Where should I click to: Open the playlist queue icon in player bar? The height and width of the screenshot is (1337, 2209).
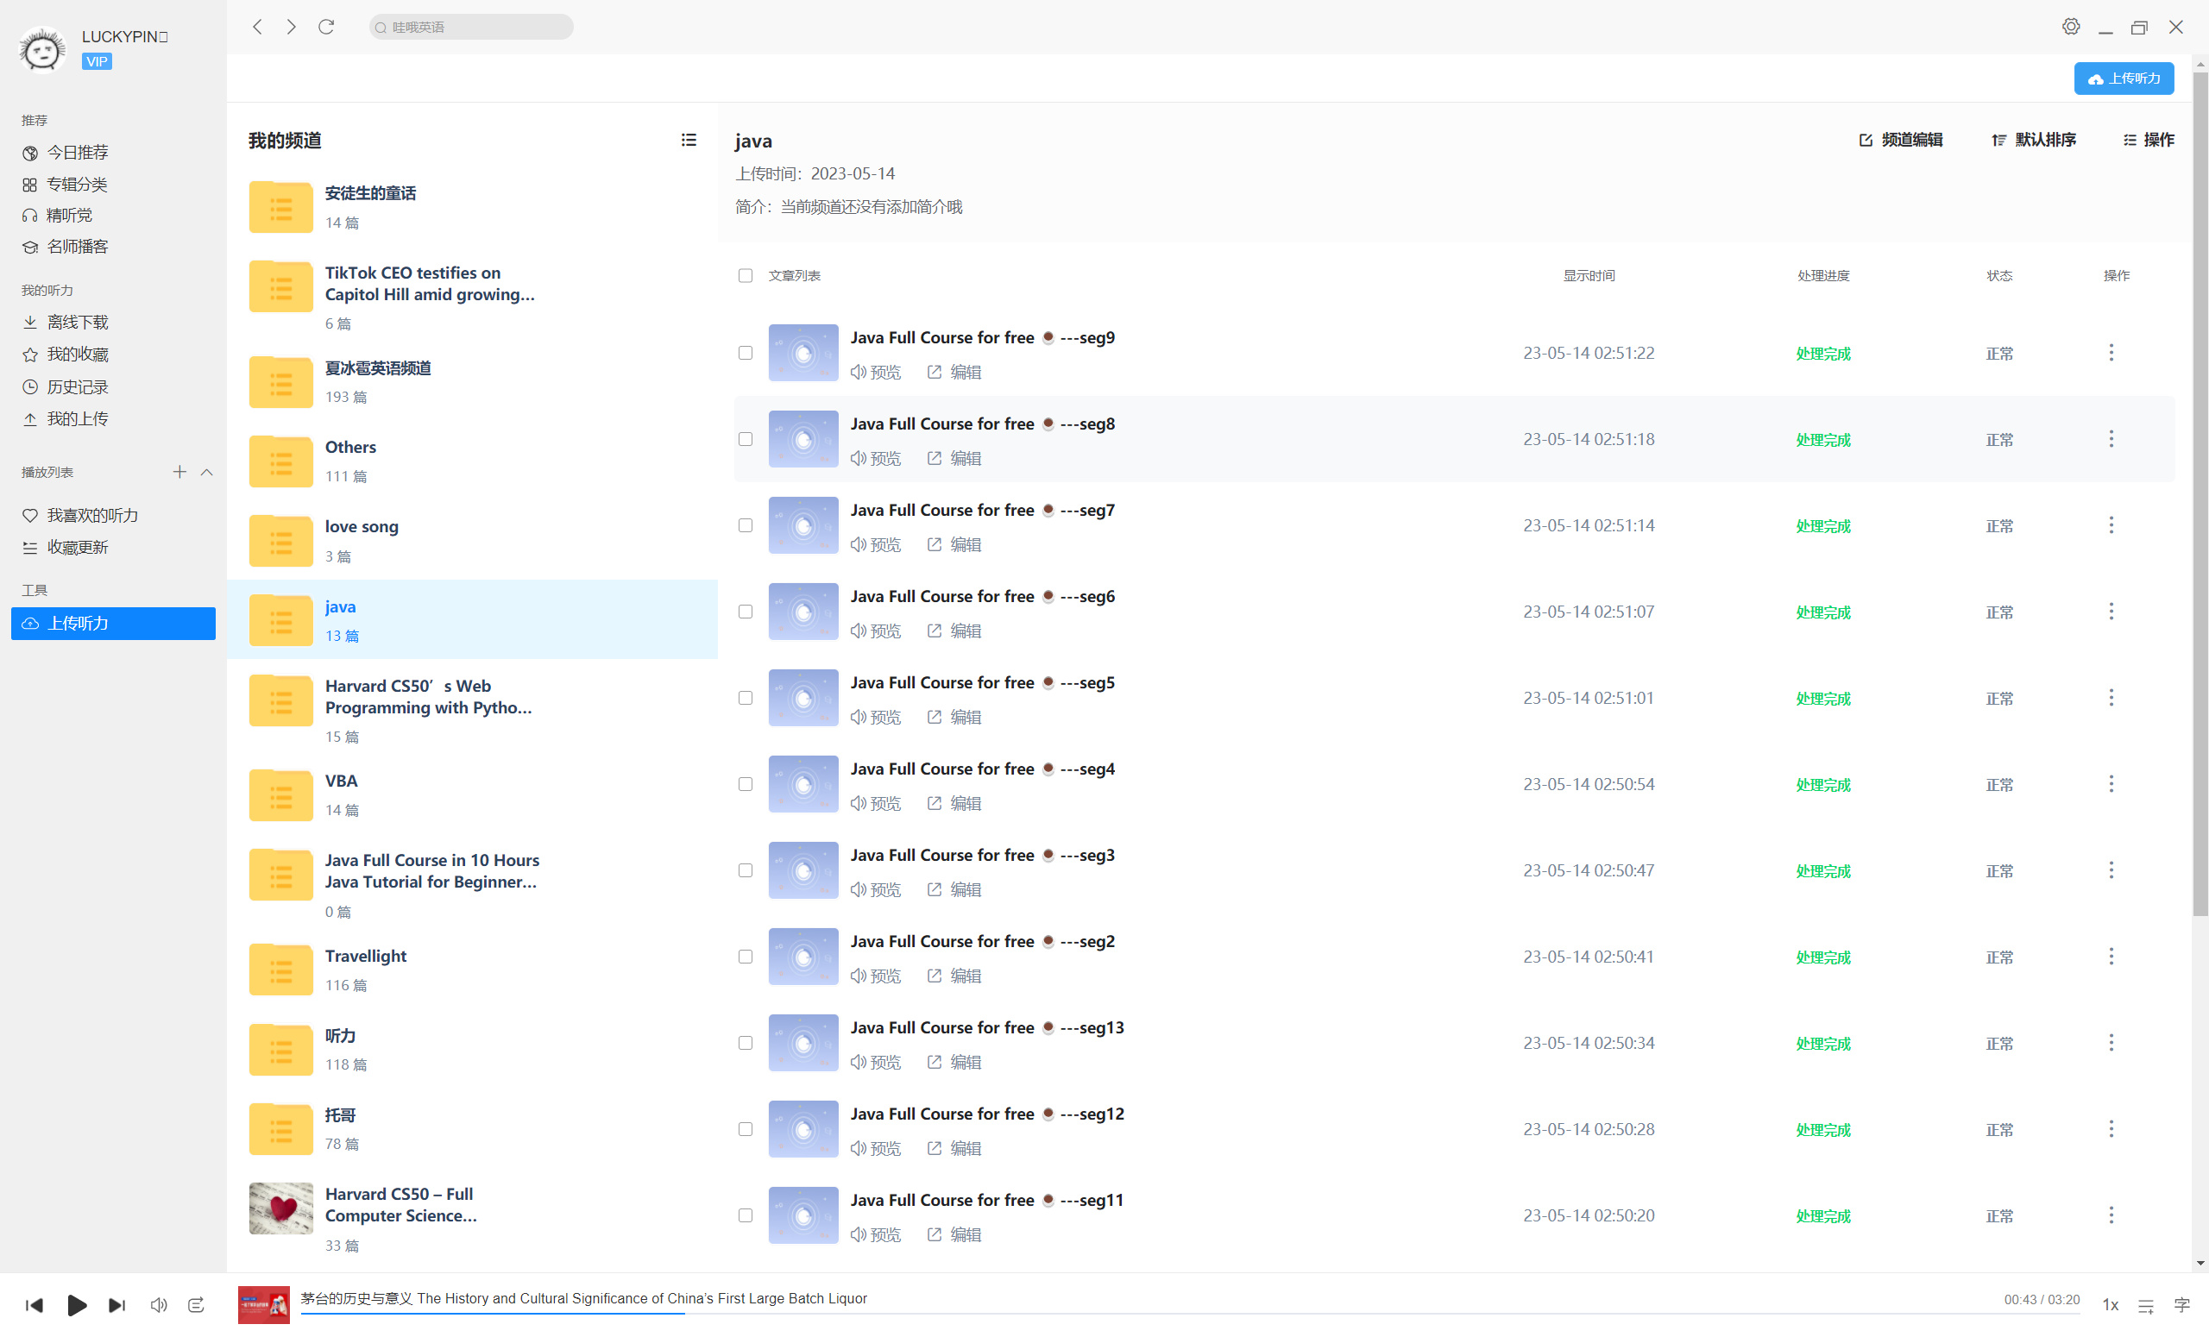[x=2145, y=1306]
